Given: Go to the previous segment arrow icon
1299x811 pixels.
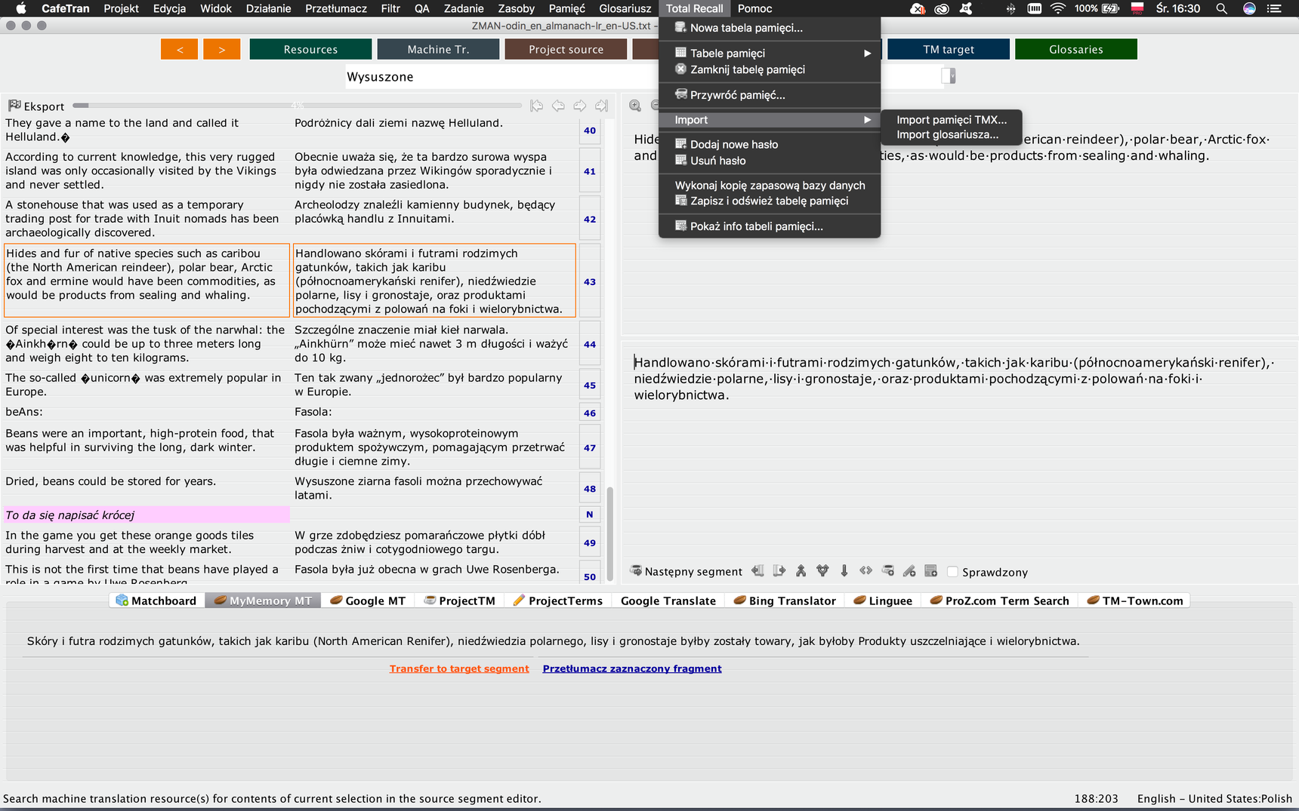Looking at the screenshot, I should (558, 106).
